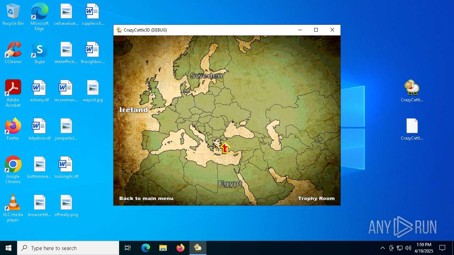Screen dimensions: 454x255
Task: Click the taskbar search box
Action: tap(68, 248)
